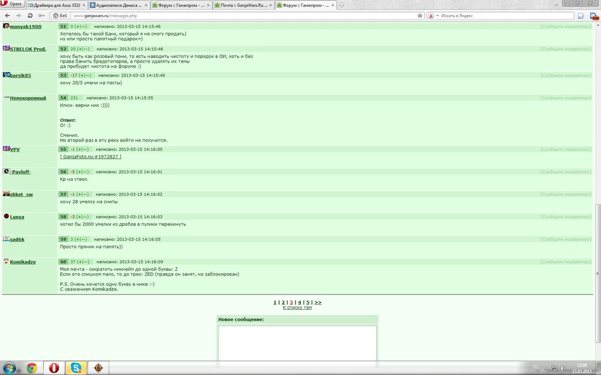This screenshot has height=375, width=601.
Task: Open the Opera menu button
Action: tap(12, 5)
